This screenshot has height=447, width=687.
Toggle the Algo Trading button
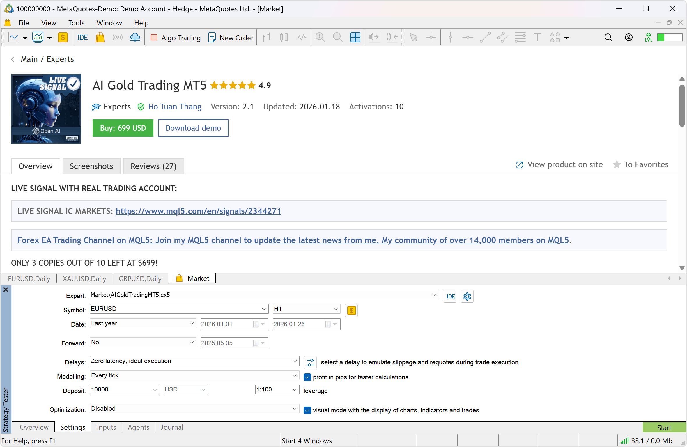pyautogui.click(x=176, y=38)
